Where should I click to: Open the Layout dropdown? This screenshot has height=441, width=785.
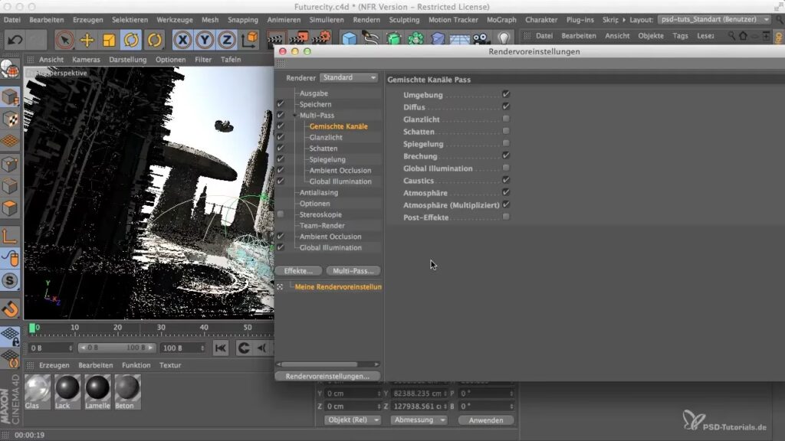pyautogui.click(x=714, y=19)
